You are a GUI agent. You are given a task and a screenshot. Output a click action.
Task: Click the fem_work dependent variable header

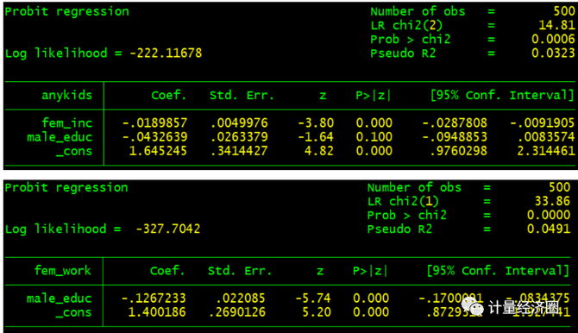63,271
